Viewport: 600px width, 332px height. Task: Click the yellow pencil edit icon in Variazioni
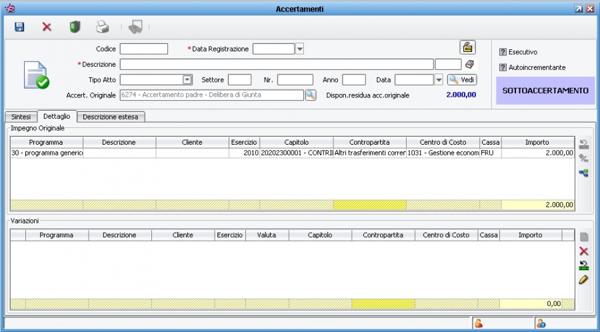tap(583, 280)
